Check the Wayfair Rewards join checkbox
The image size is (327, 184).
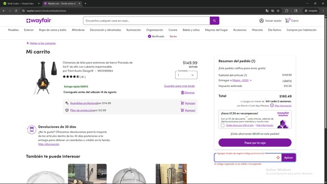coord(223,125)
